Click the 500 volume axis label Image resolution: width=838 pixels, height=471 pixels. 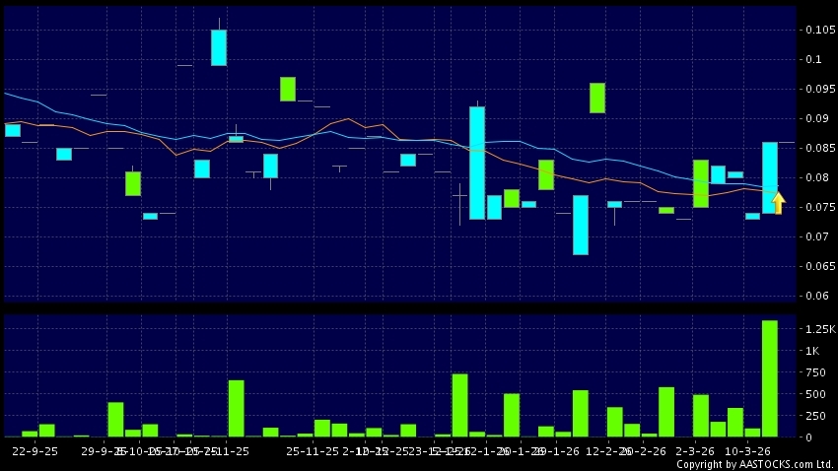[815, 393]
